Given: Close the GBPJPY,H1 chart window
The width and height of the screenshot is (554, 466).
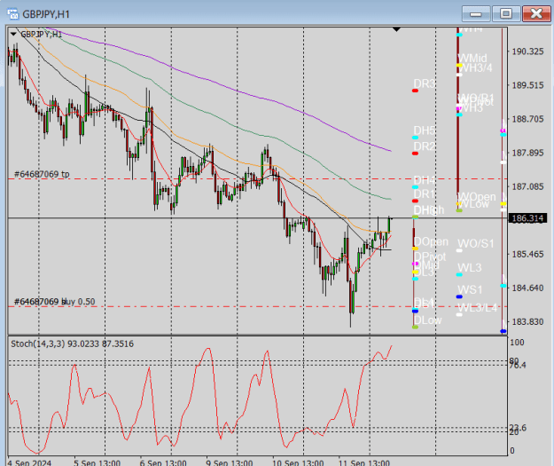Looking at the screenshot, I should pos(536,14).
